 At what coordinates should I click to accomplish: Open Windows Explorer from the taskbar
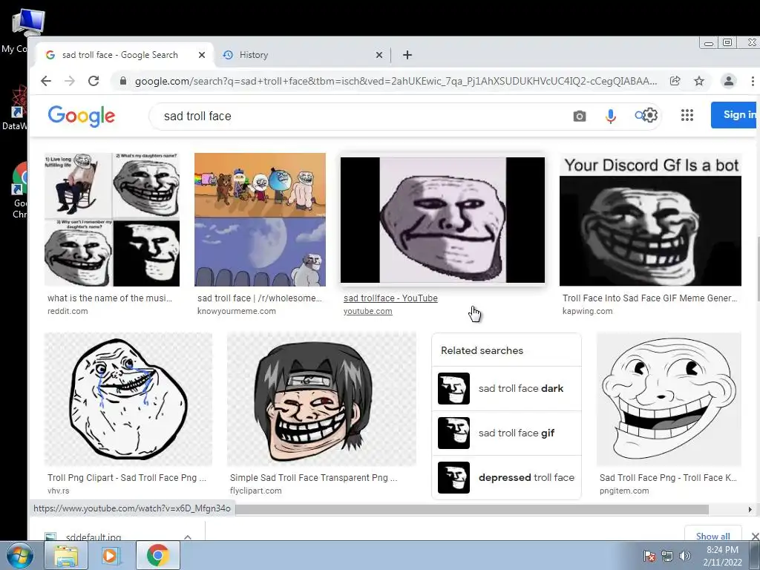[66, 555]
